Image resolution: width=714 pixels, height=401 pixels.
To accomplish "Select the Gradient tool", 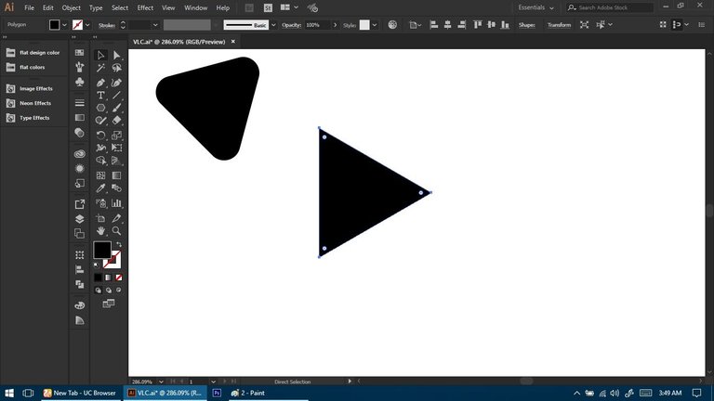I will point(116,175).
